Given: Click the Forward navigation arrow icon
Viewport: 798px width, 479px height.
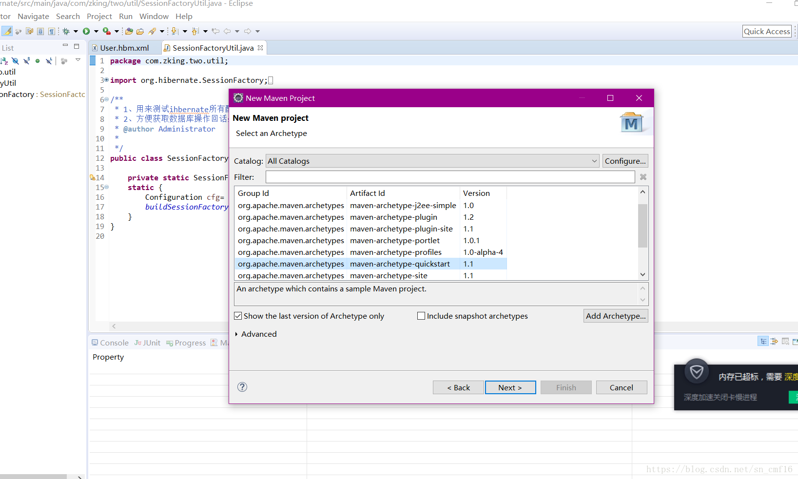Looking at the screenshot, I should [x=248, y=31].
